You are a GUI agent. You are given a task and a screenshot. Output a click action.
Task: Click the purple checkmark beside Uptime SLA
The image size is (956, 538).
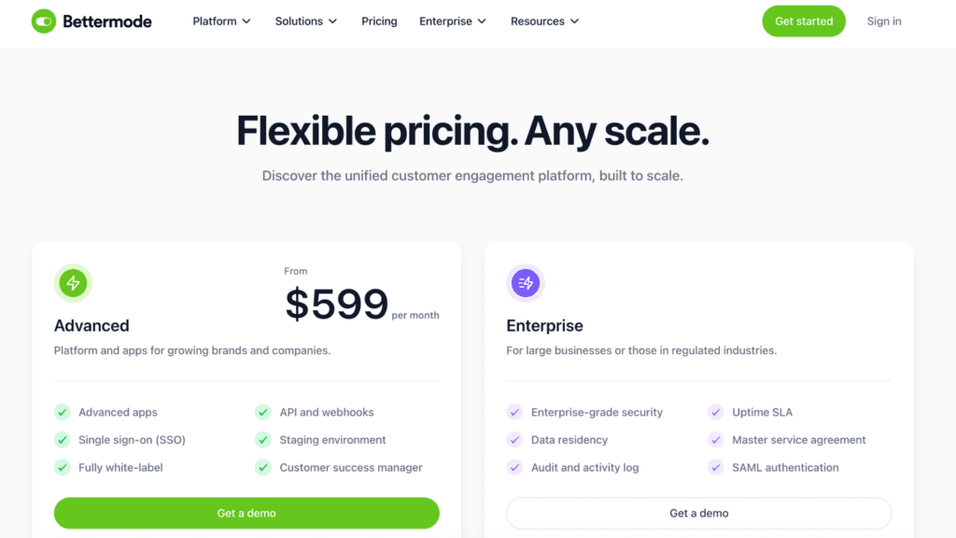(716, 412)
